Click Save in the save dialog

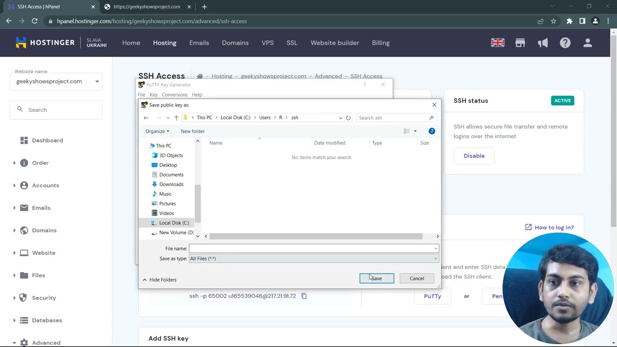point(376,279)
